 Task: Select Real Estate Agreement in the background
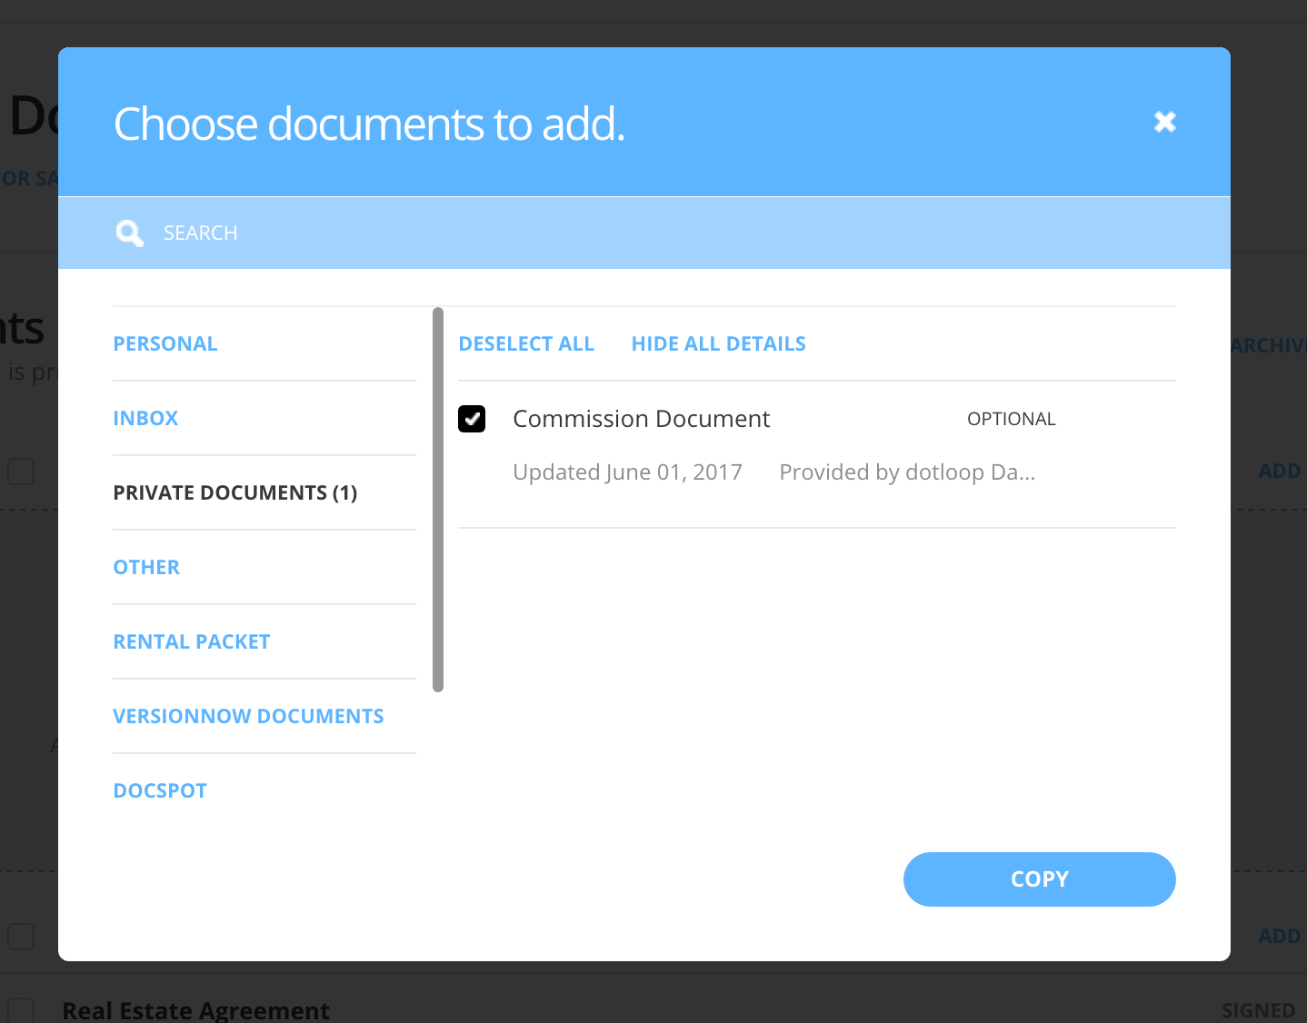(195, 1009)
